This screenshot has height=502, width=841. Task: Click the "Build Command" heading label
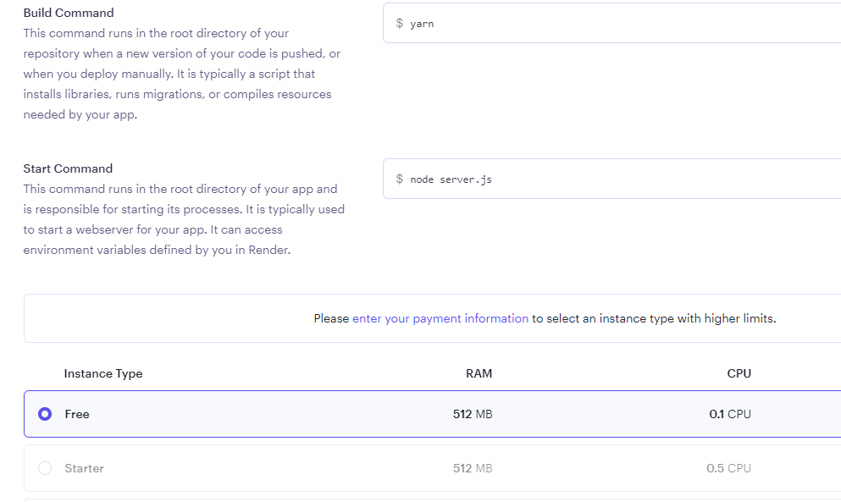point(69,13)
